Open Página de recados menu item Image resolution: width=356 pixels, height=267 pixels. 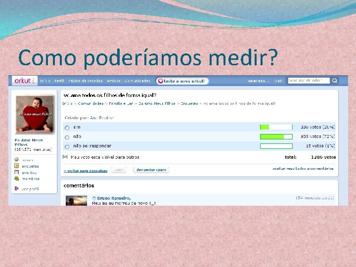point(86,81)
